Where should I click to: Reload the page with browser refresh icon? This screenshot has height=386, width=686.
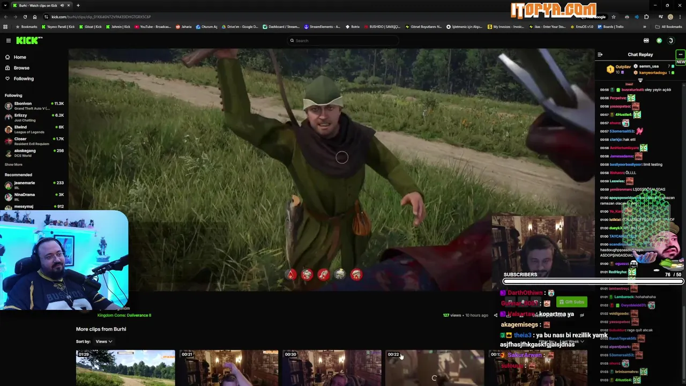tap(25, 17)
